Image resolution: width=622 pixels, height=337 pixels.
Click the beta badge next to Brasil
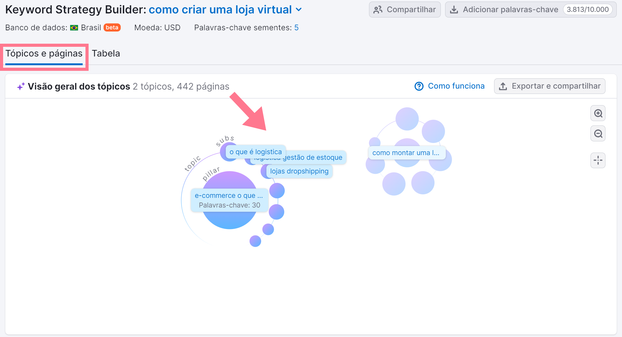click(112, 27)
